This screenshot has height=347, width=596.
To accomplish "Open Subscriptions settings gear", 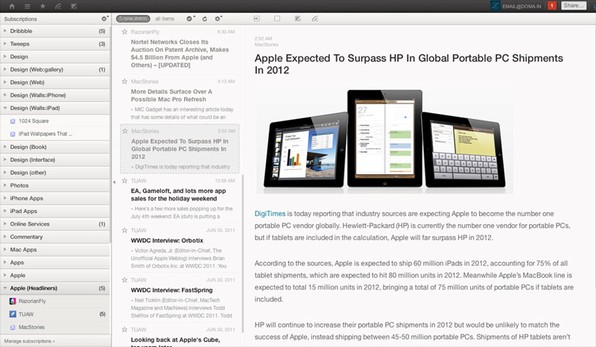I will click(x=104, y=19).
